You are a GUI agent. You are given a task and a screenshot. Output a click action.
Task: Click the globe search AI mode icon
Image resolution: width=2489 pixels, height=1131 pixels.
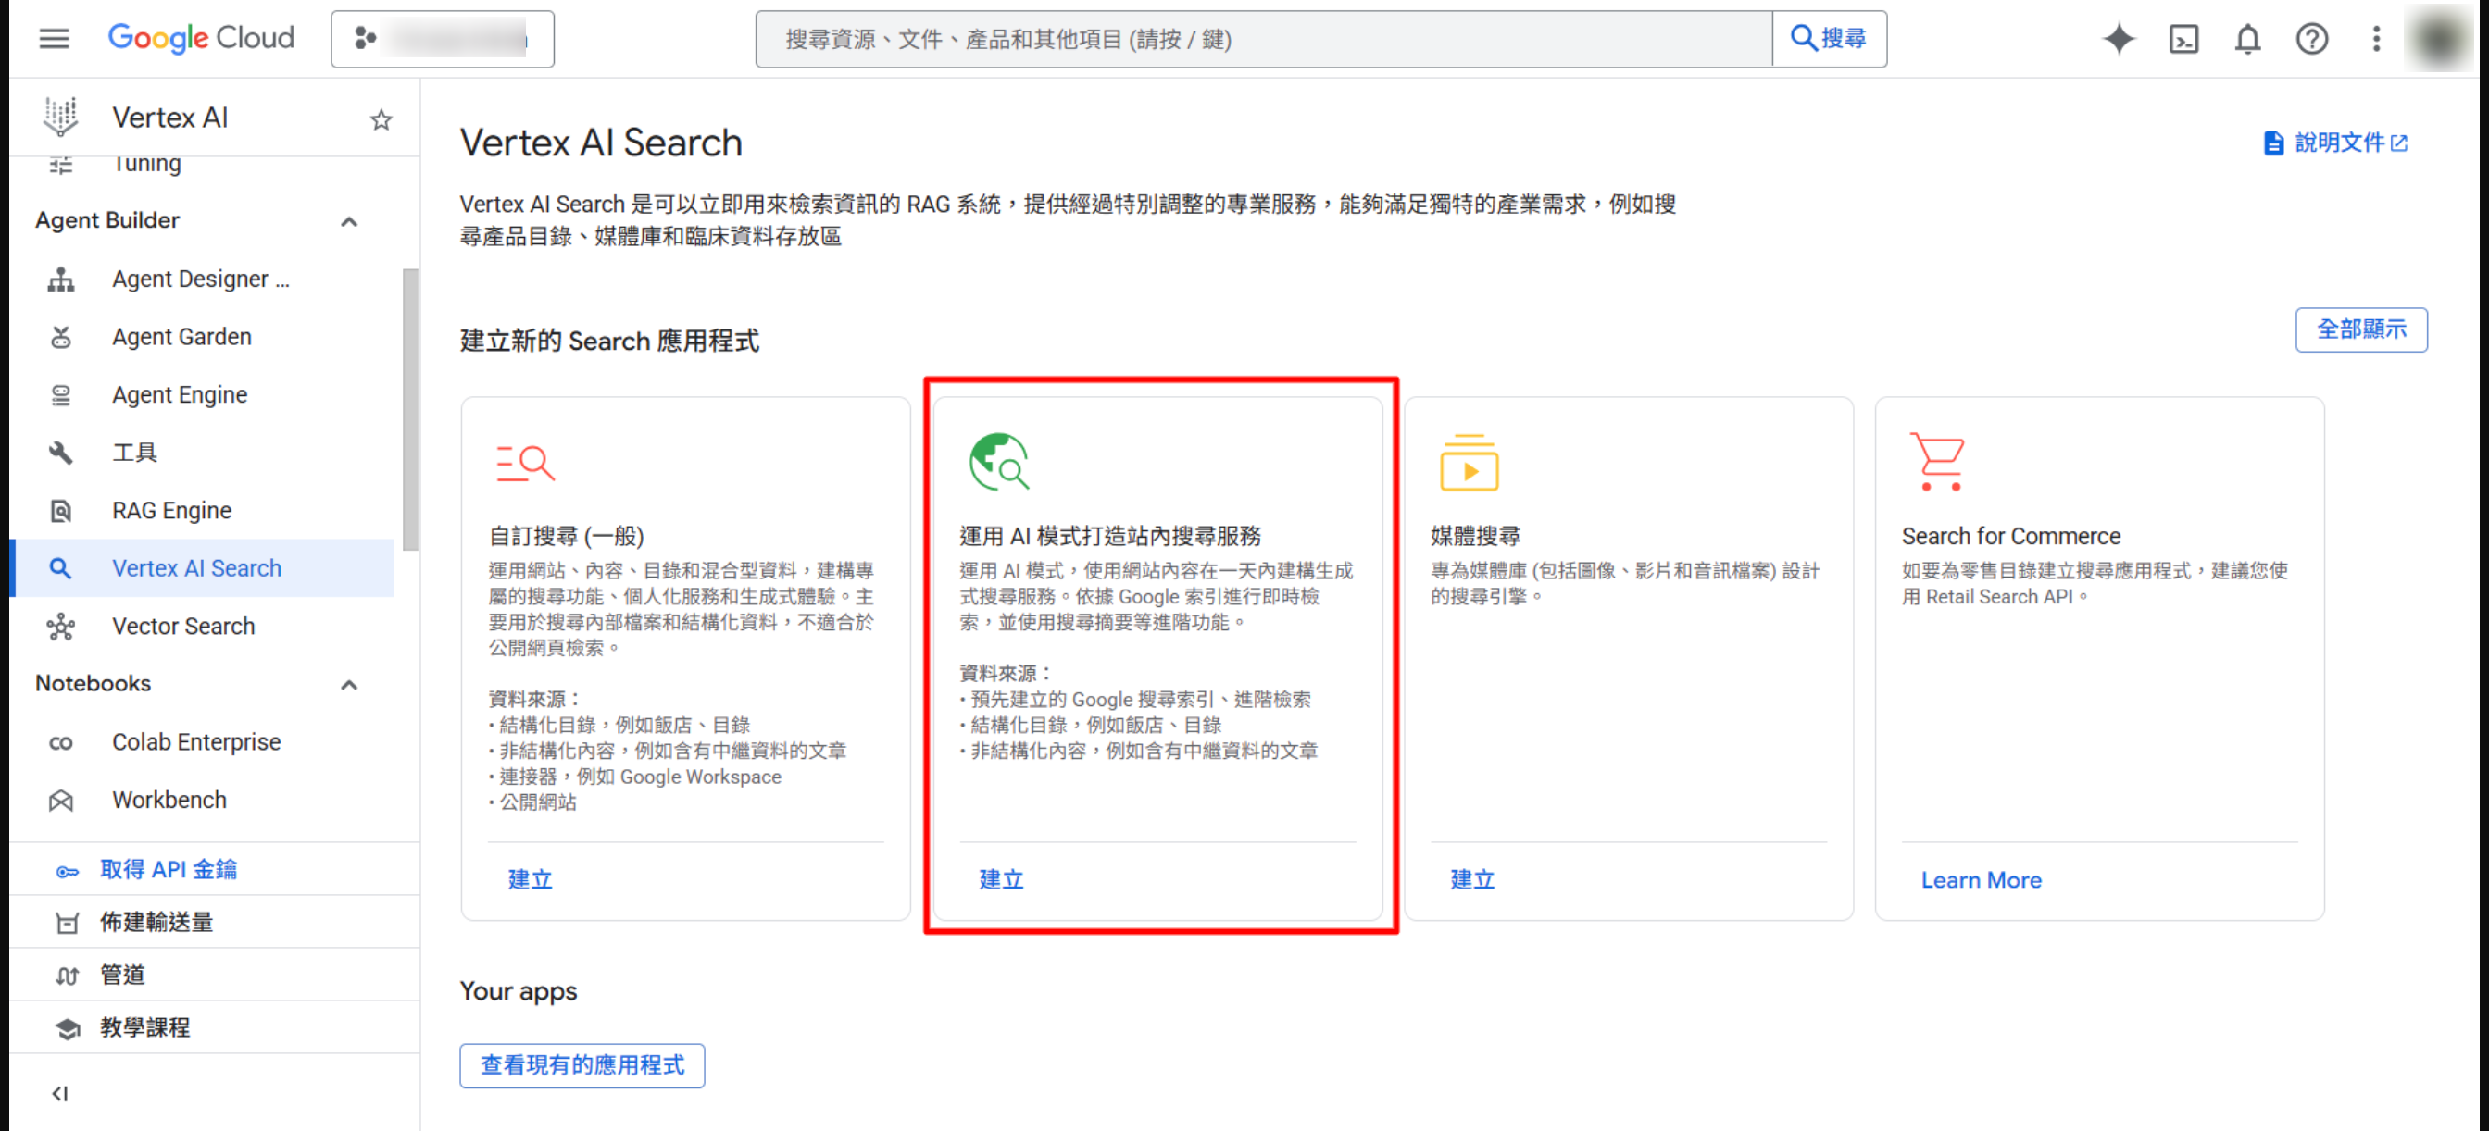pos(998,462)
